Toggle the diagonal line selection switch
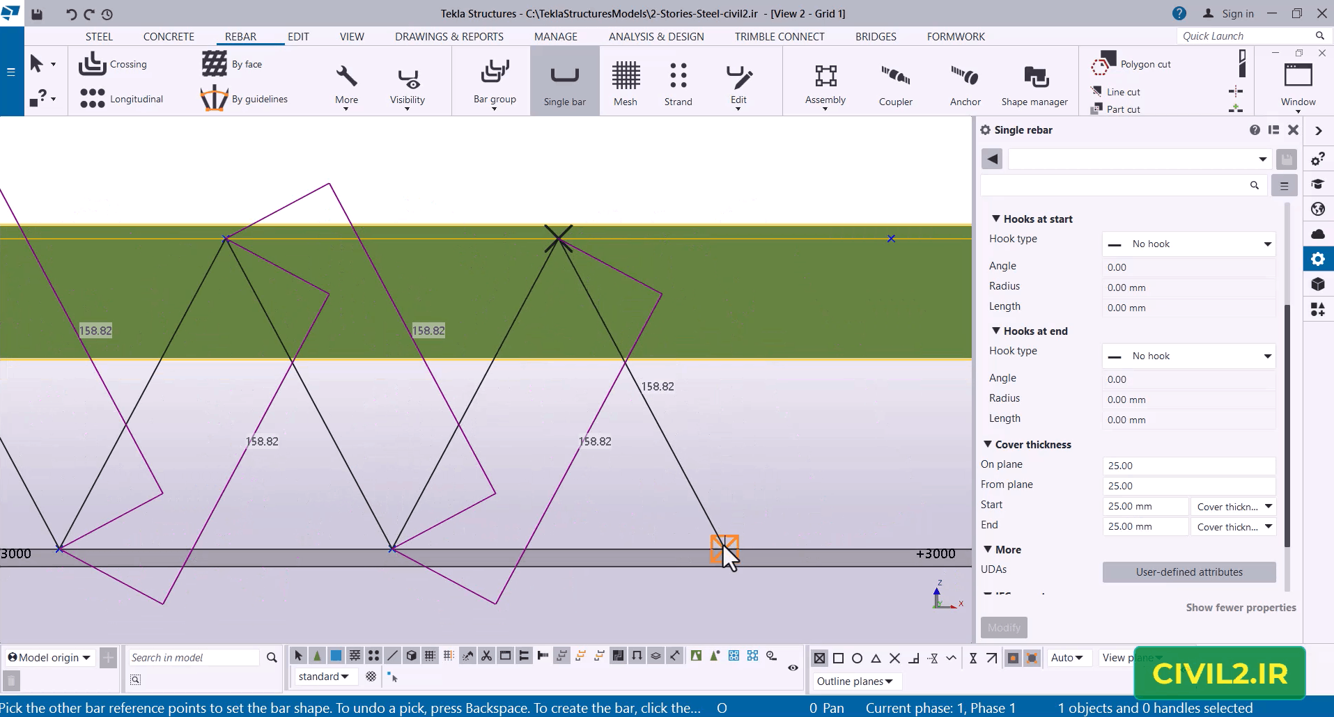The image size is (1334, 717). click(392, 656)
